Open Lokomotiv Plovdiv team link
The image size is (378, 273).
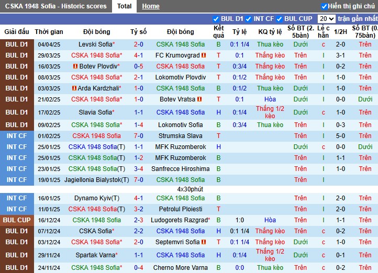click(x=180, y=77)
